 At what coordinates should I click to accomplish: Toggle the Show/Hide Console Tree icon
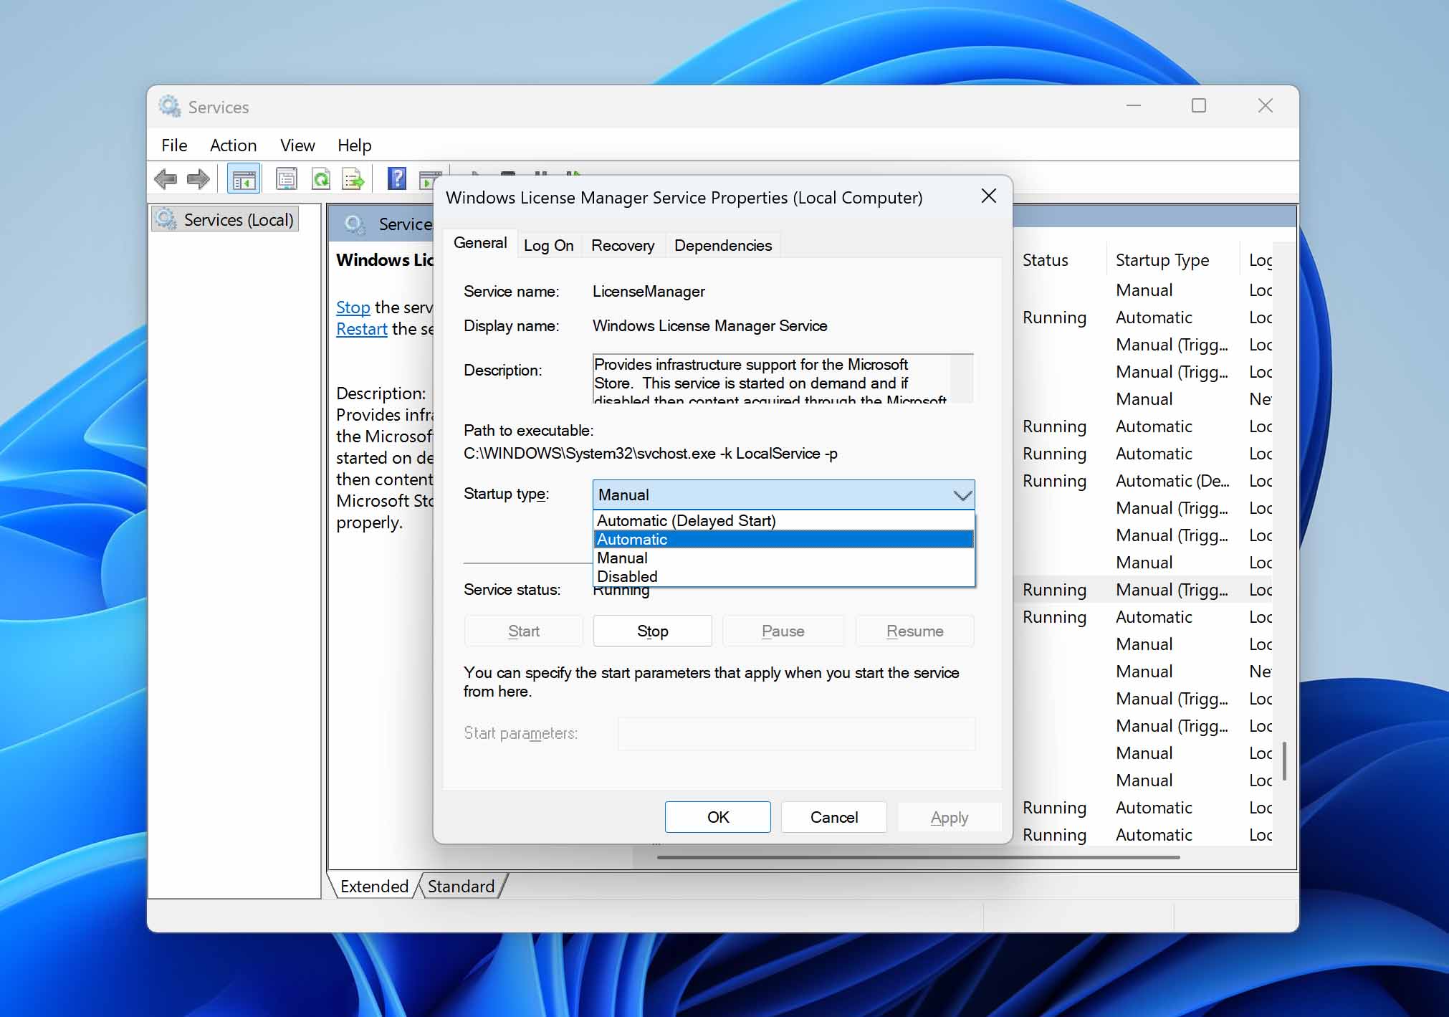click(244, 178)
